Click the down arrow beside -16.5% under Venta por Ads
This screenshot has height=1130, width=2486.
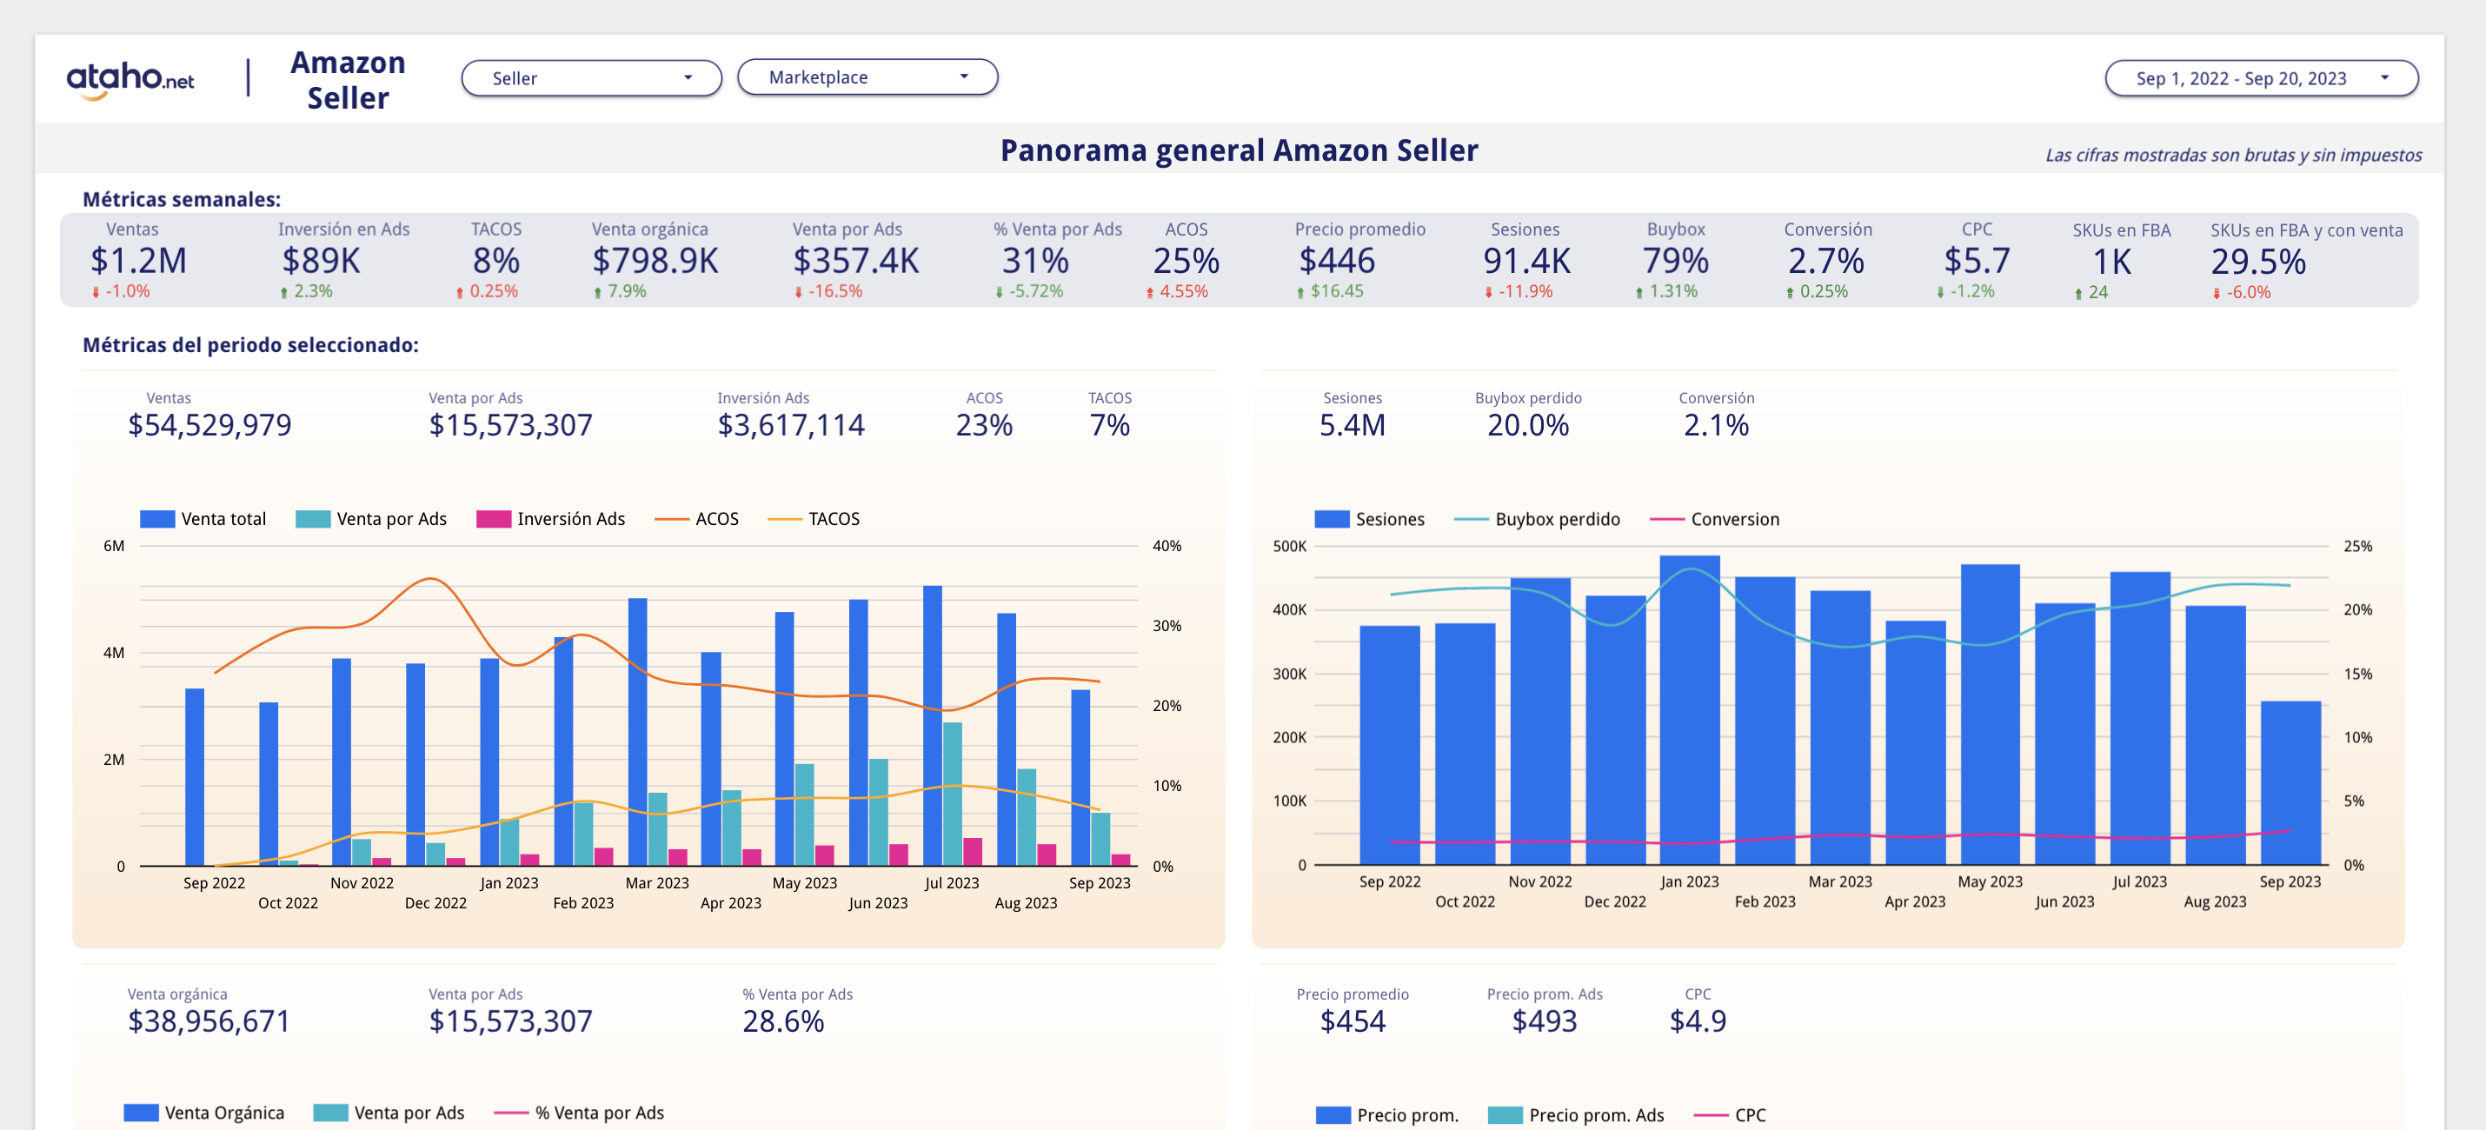[x=798, y=291]
